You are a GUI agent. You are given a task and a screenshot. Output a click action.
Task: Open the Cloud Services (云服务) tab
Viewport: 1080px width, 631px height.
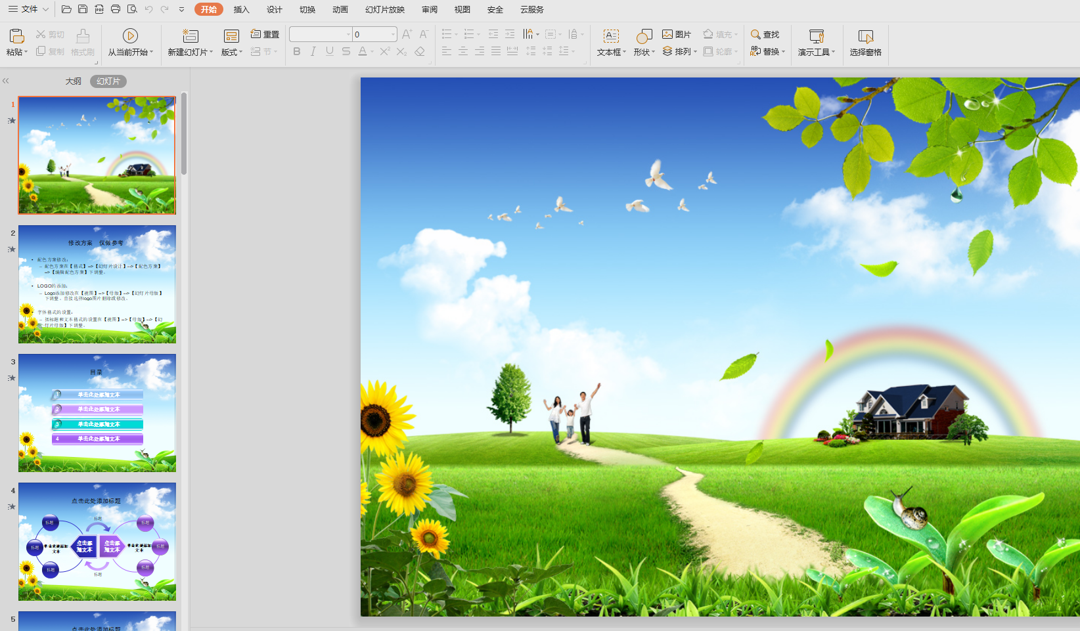click(x=532, y=9)
